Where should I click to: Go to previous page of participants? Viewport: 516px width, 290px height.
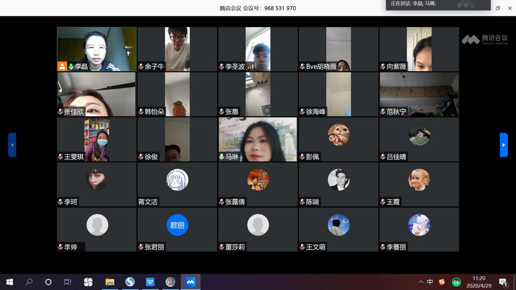(12, 145)
